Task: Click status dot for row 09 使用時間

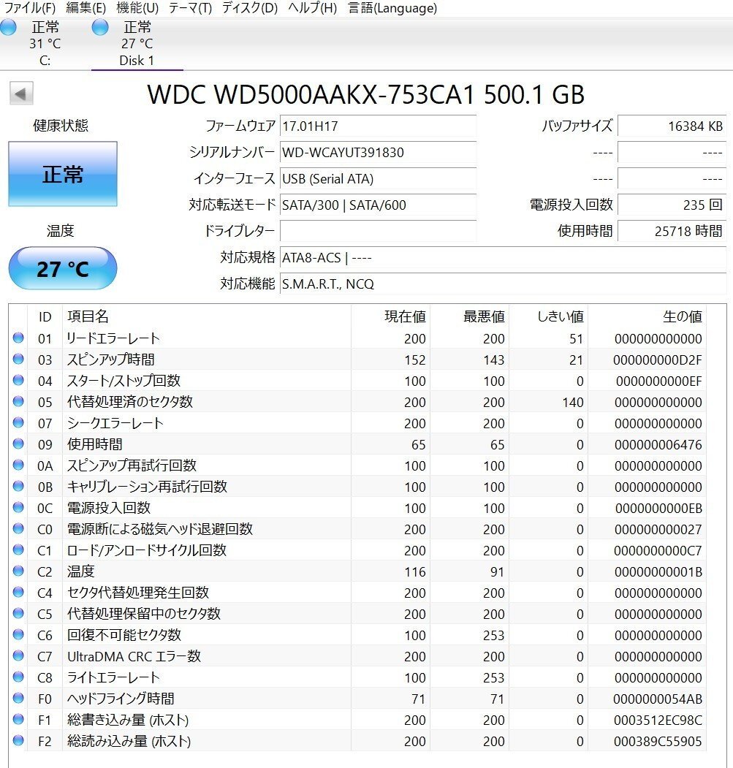Action: coord(18,444)
